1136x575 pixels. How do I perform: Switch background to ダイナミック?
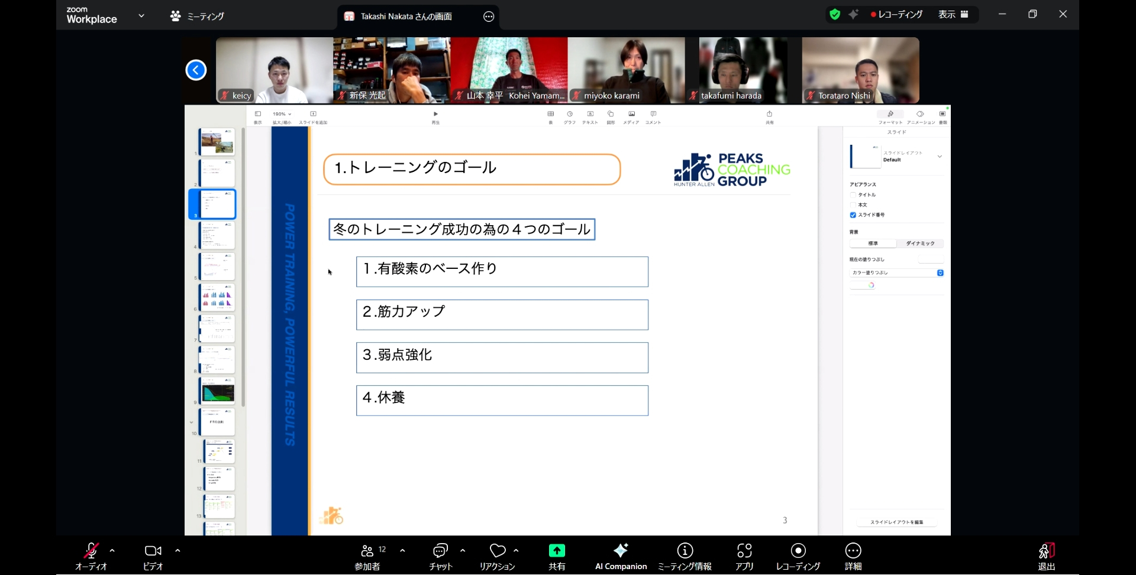[x=921, y=243]
